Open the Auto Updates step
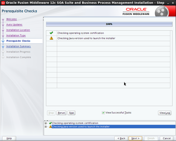The height and width of the screenshot is (141, 176). 14,25
